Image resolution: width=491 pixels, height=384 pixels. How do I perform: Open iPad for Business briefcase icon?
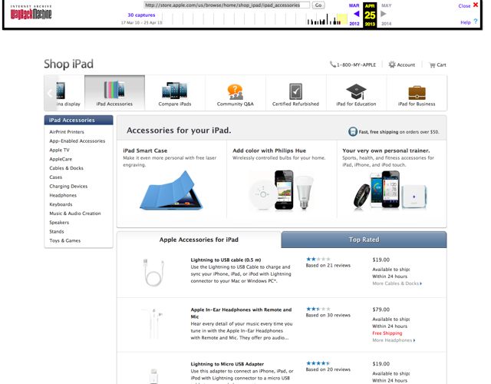pos(417,92)
